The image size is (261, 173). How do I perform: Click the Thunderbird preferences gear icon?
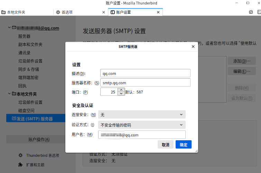coord(20,155)
